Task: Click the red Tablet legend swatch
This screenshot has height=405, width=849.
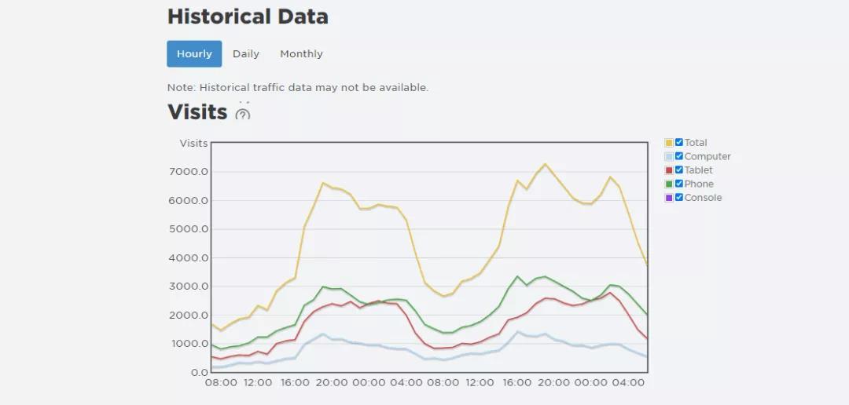Action: tap(669, 170)
